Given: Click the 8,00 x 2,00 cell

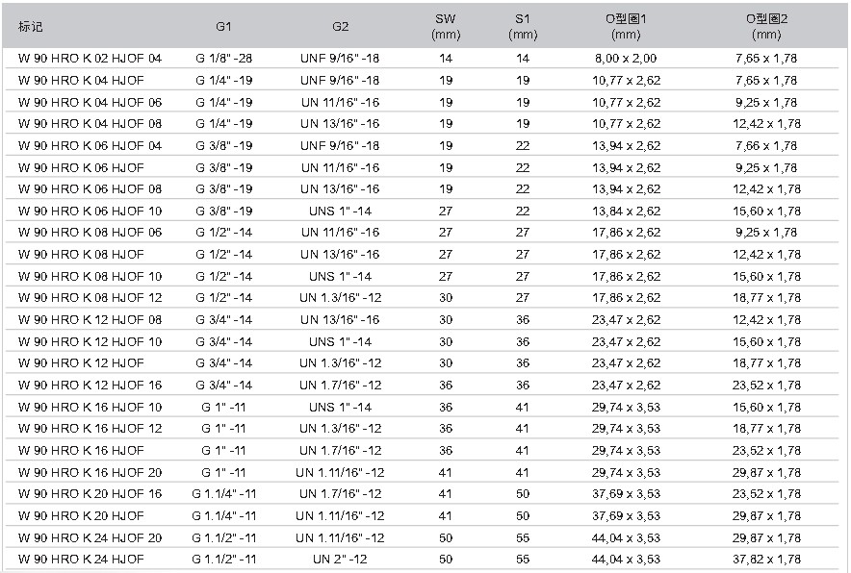Looking at the screenshot, I should 626,59.
